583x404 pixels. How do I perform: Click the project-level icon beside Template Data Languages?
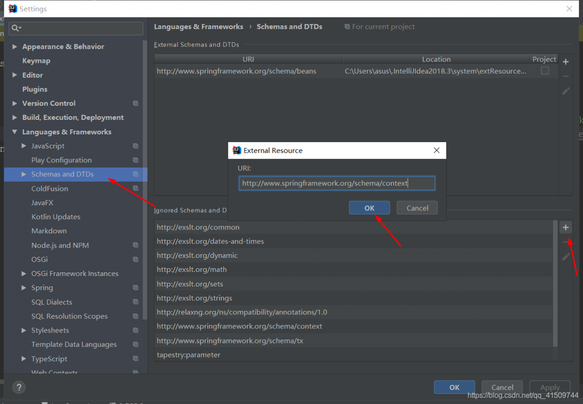coord(135,345)
